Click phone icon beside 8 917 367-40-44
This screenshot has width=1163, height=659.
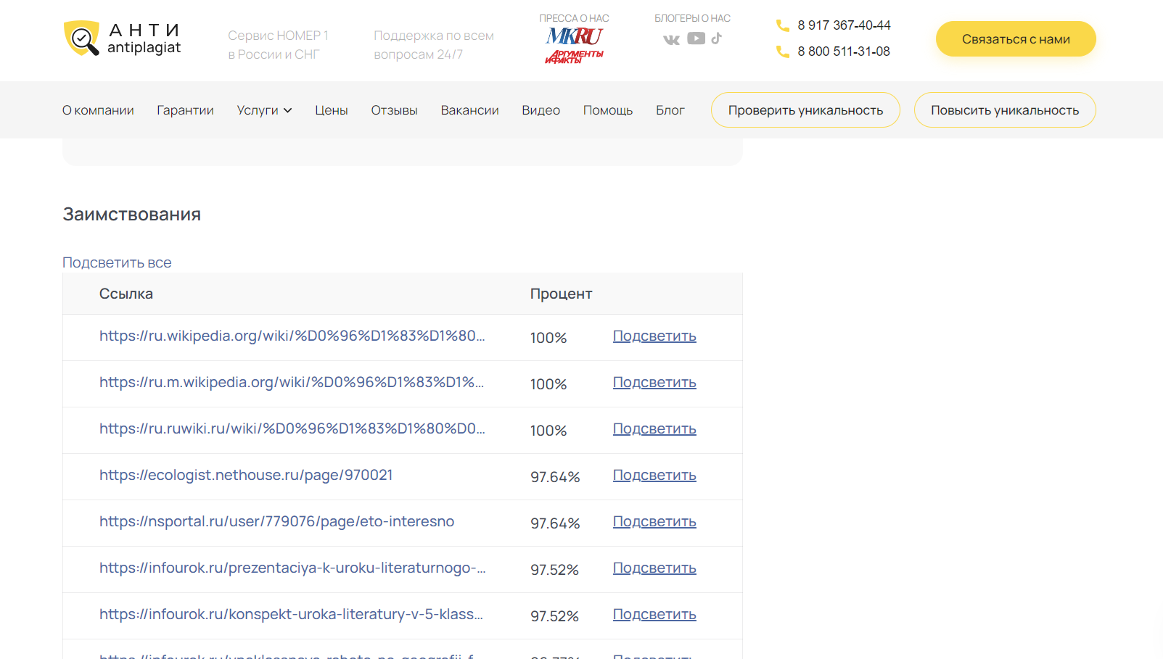[x=783, y=25]
